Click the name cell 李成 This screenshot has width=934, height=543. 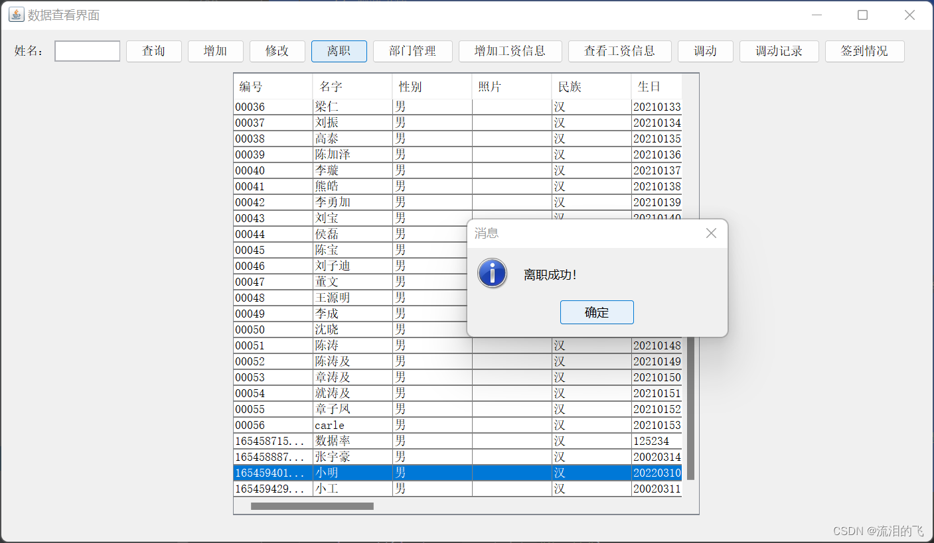[x=352, y=314]
